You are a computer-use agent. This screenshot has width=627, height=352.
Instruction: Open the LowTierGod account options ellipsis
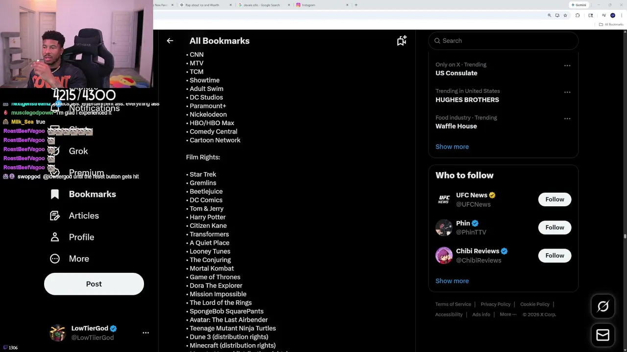[x=145, y=332]
